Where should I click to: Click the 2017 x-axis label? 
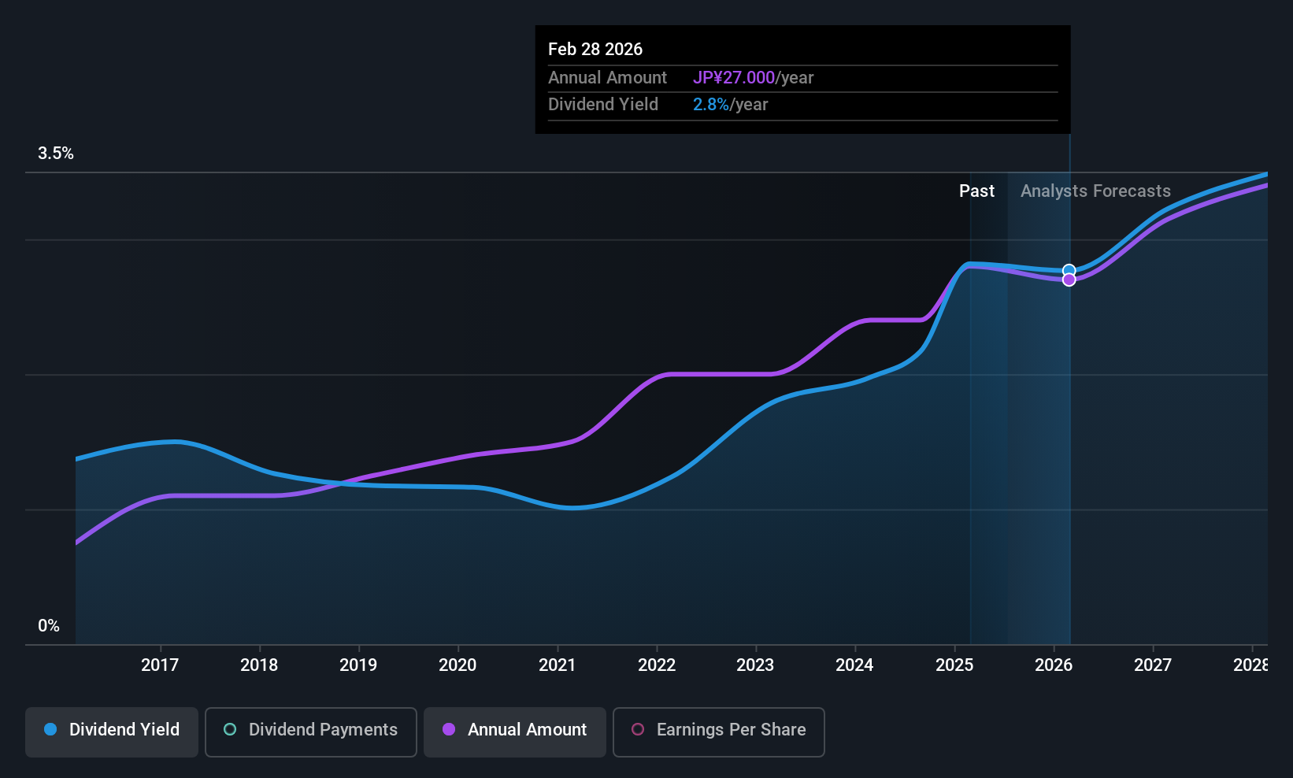pyautogui.click(x=160, y=665)
